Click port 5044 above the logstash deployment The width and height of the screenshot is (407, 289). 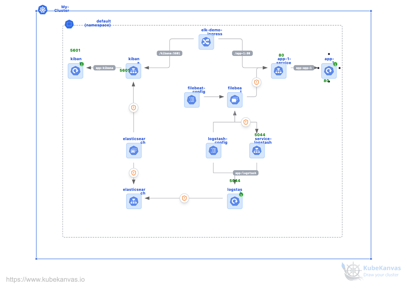point(235,181)
